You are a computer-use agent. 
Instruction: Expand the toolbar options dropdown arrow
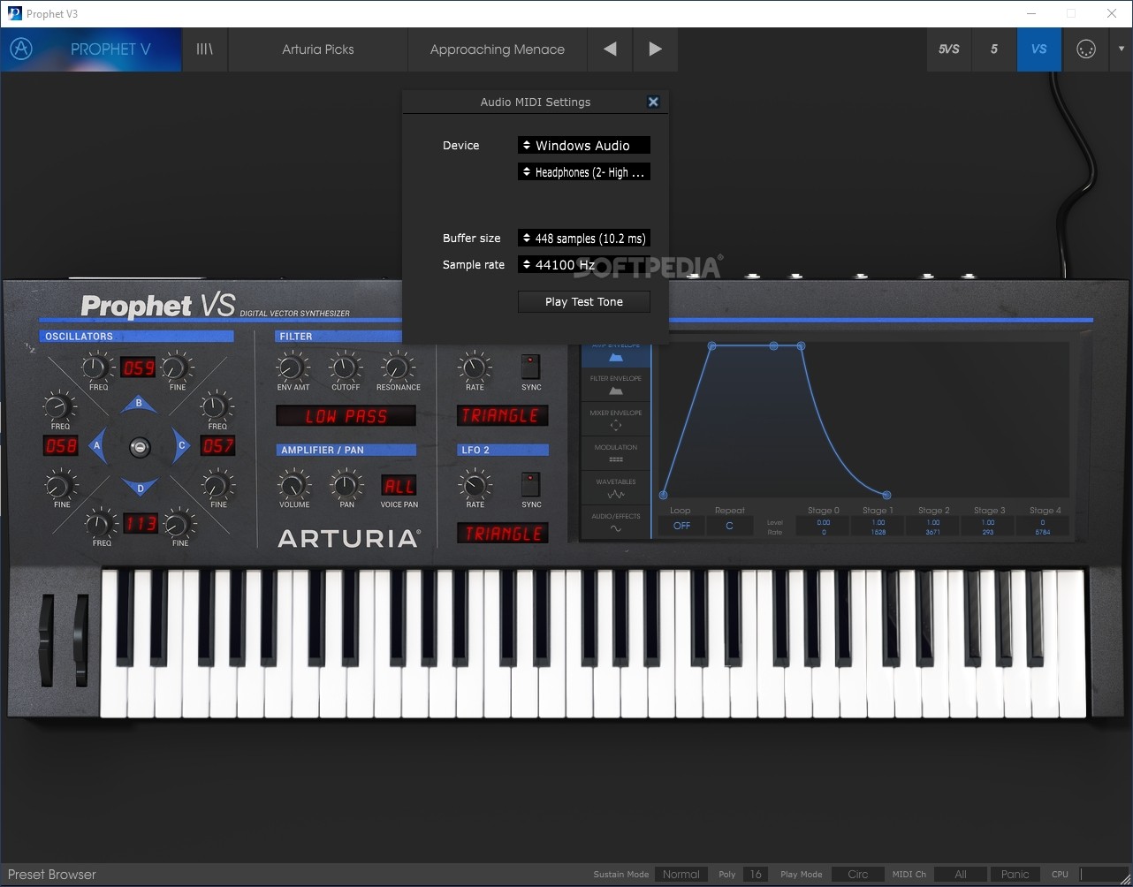[1121, 49]
